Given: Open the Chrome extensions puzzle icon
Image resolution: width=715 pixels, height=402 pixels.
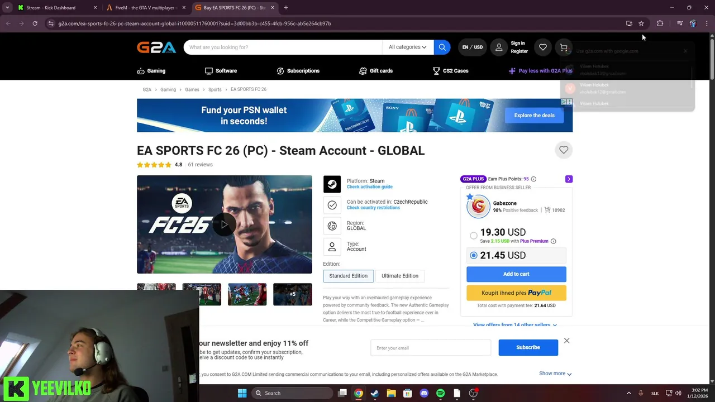Looking at the screenshot, I should point(660,23).
